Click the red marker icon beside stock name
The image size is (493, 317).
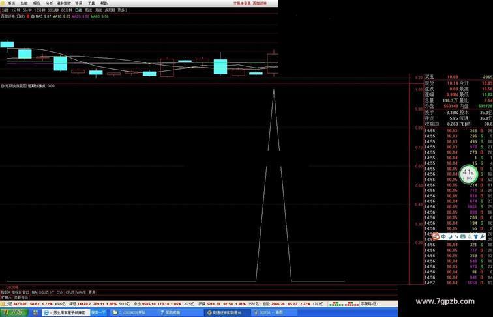coord(28,16)
